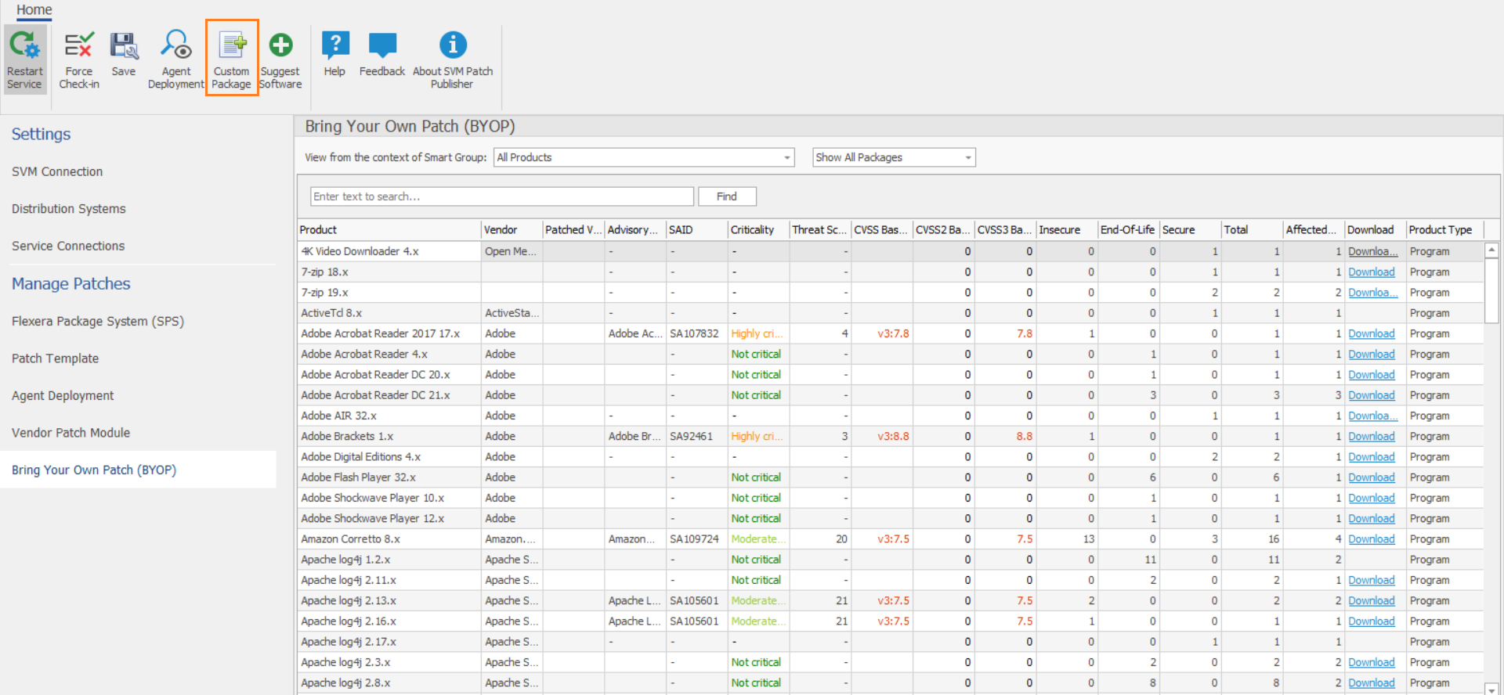1504x695 pixels.
Task: Click the Restart Service icon
Action: (25, 59)
